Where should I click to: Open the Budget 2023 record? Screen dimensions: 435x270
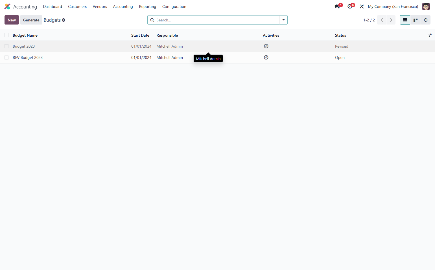[x=24, y=46]
